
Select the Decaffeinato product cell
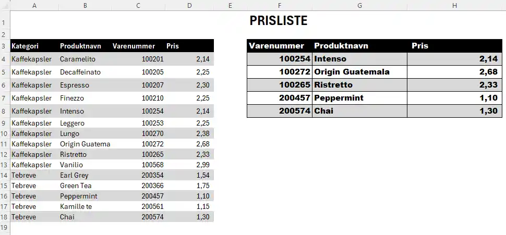click(80, 72)
